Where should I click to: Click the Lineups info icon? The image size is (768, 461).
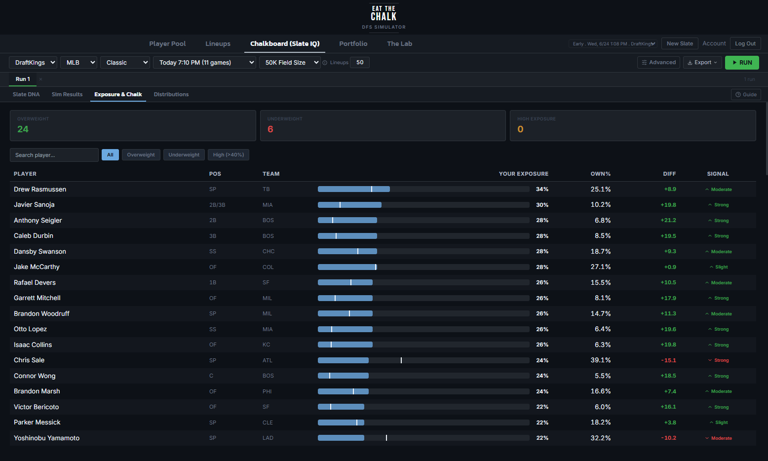click(x=325, y=63)
